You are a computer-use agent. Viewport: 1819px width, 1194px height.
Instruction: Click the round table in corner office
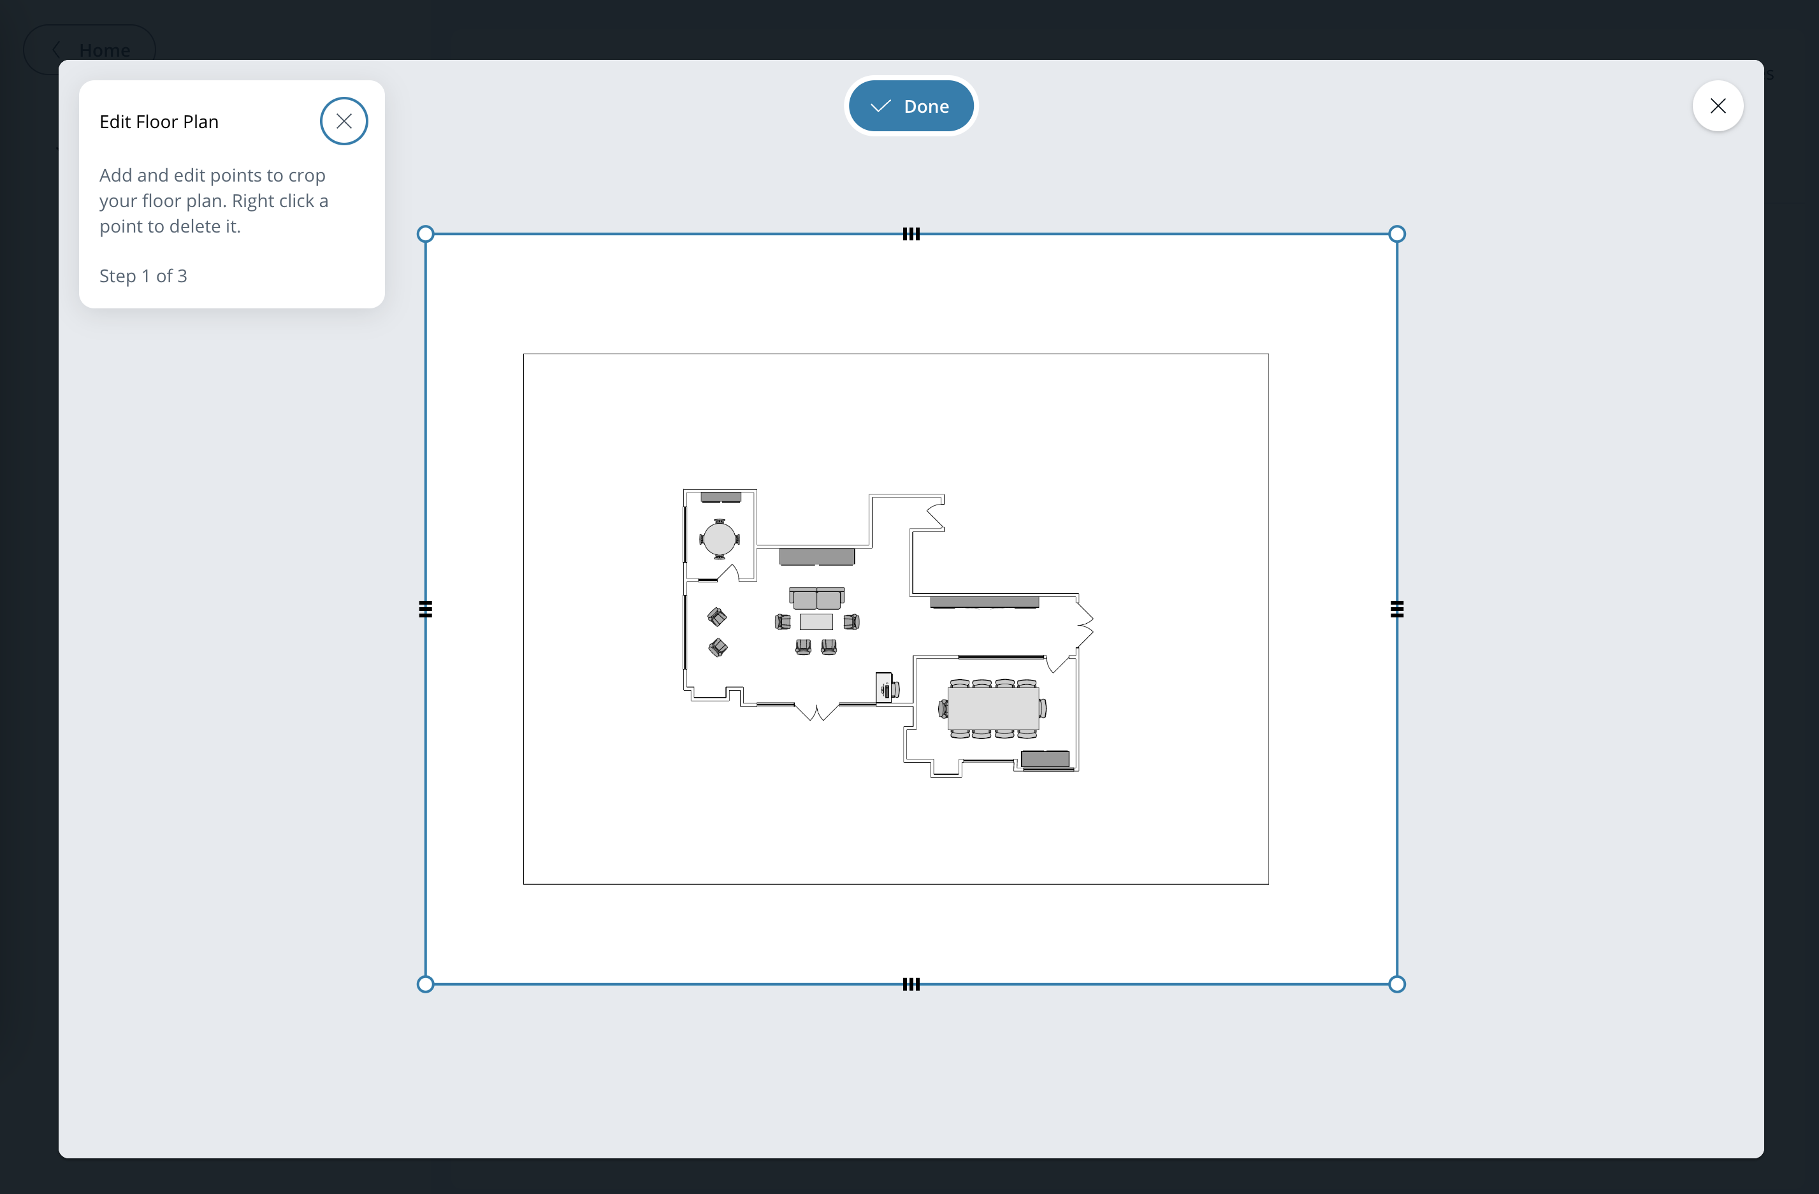coord(718,539)
